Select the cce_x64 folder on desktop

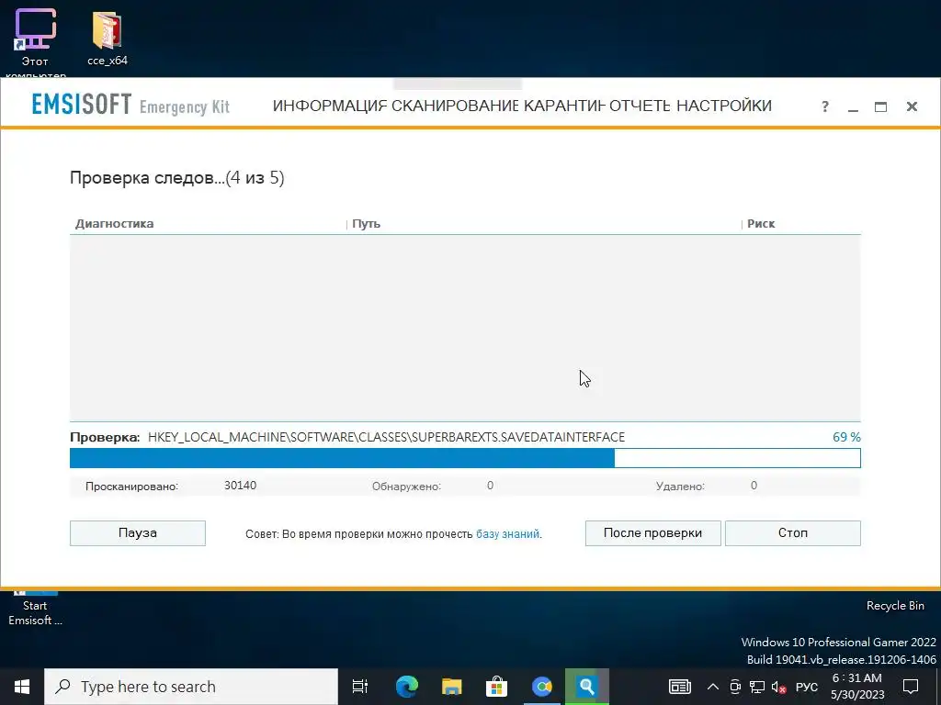click(108, 37)
